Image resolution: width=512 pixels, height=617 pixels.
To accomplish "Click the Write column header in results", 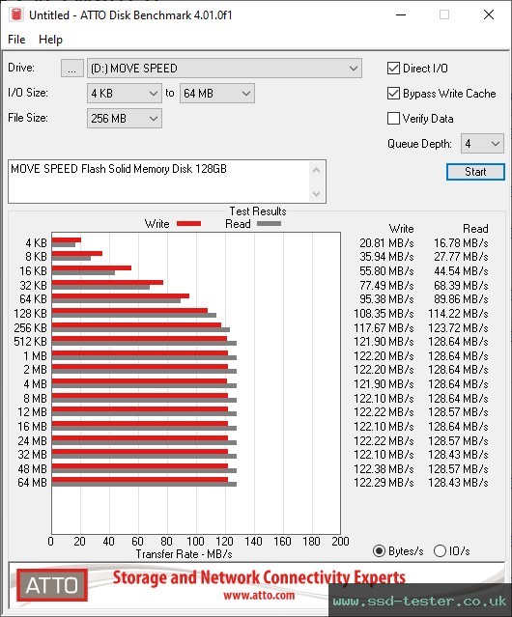I will point(402,229).
